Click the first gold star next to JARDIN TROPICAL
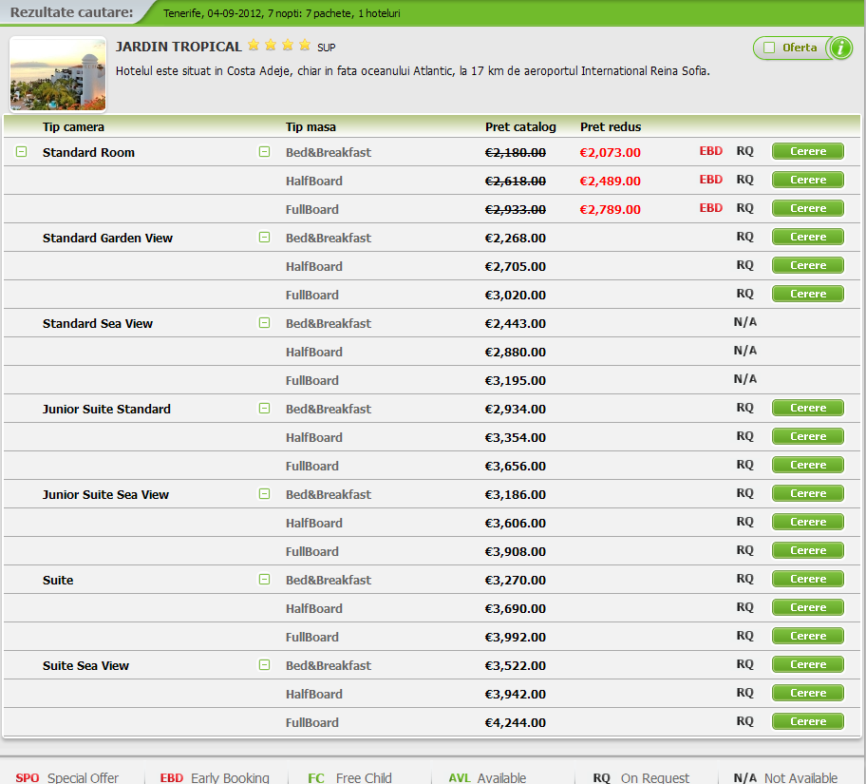Viewport: 866px width, 784px height. tap(254, 44)
